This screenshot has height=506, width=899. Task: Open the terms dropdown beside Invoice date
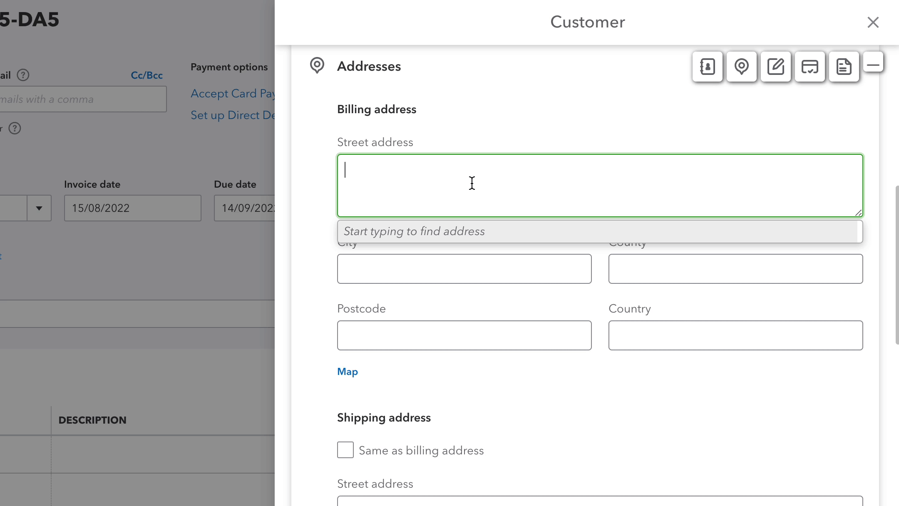click(39, 208)
